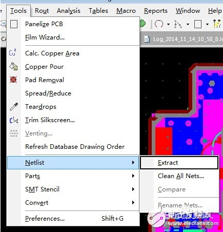Click the red Pad Removal icon
Screen dimensions: 223x232
click(x=13, y=80)
